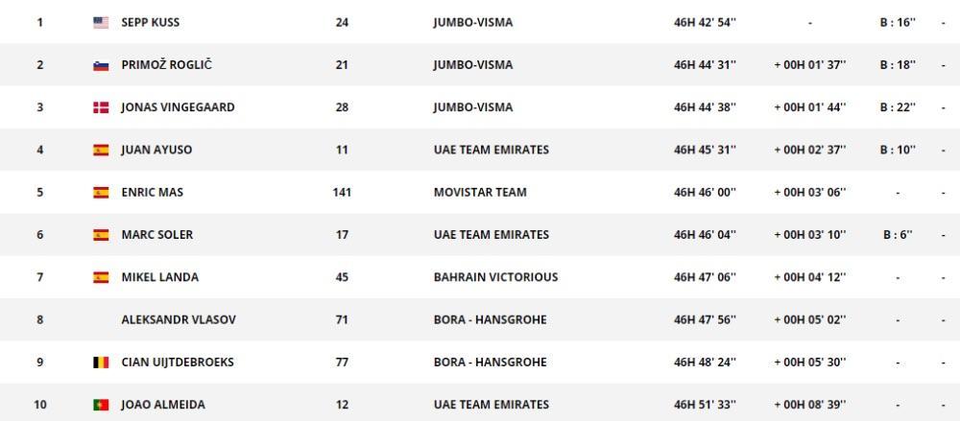
Task: Open rider profile for Primož Roglič
Action: coord(166,65)
